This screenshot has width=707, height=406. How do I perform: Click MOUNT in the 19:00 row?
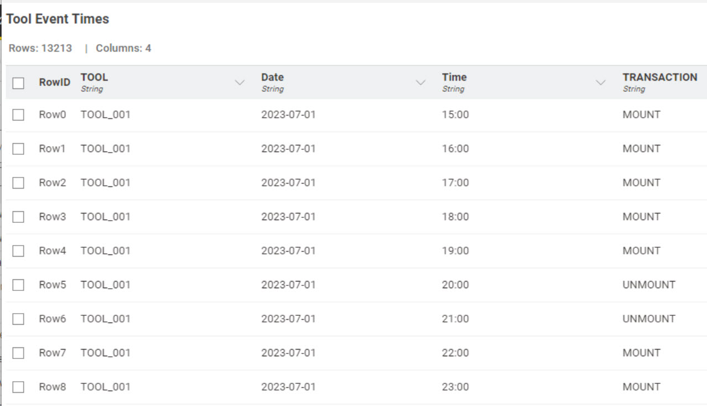[641, 251]
